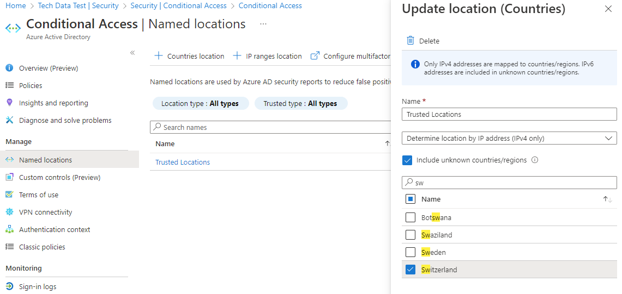Open Authentication context page
Viewport: 622px width, 294px height.
point(55,229)
